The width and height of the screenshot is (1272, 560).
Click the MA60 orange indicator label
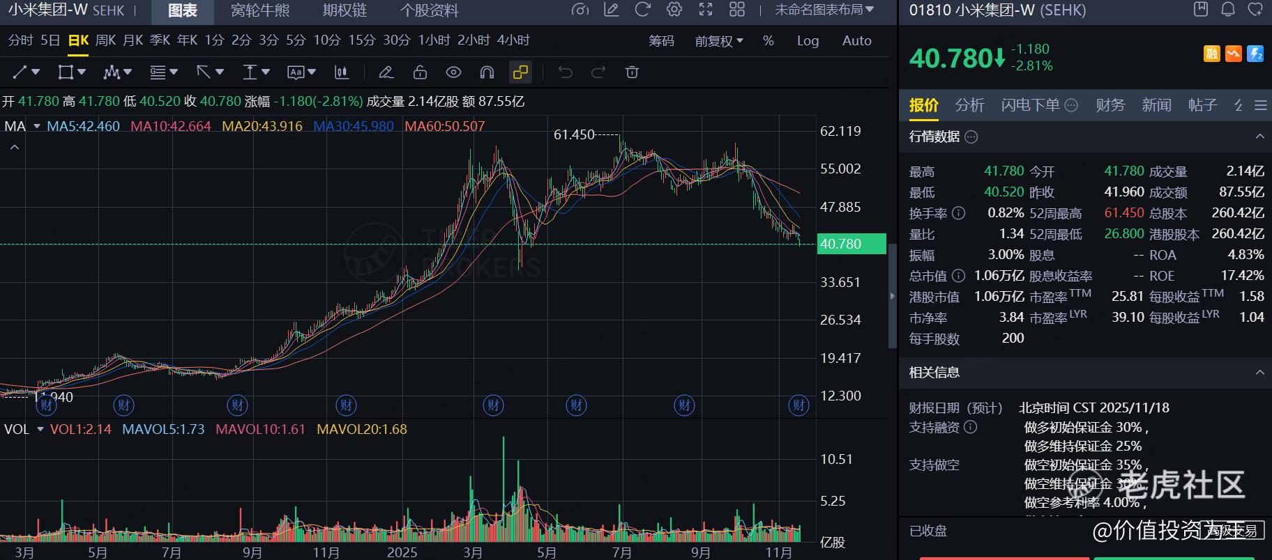pyautogui.click(x=444, y=127)
